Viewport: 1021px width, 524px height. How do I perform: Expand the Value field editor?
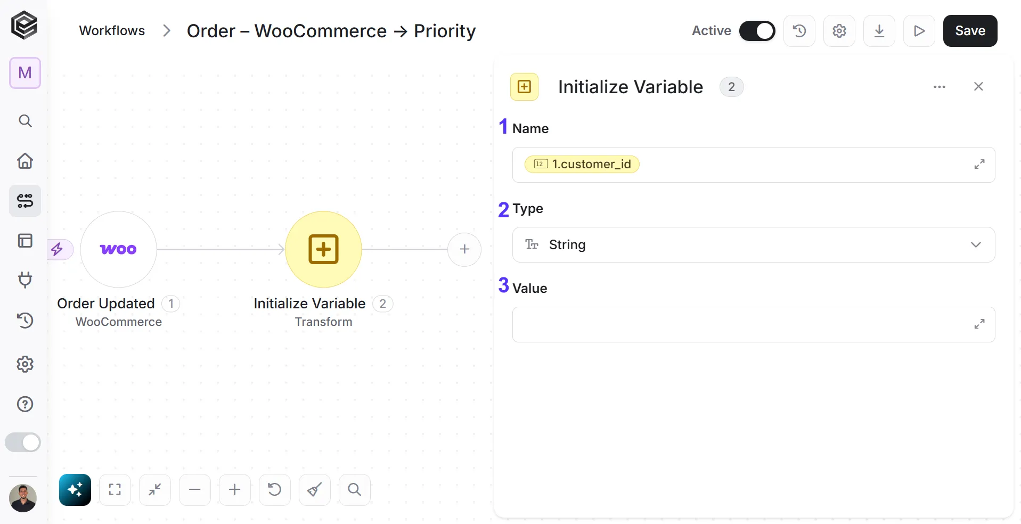coord(979,324)
